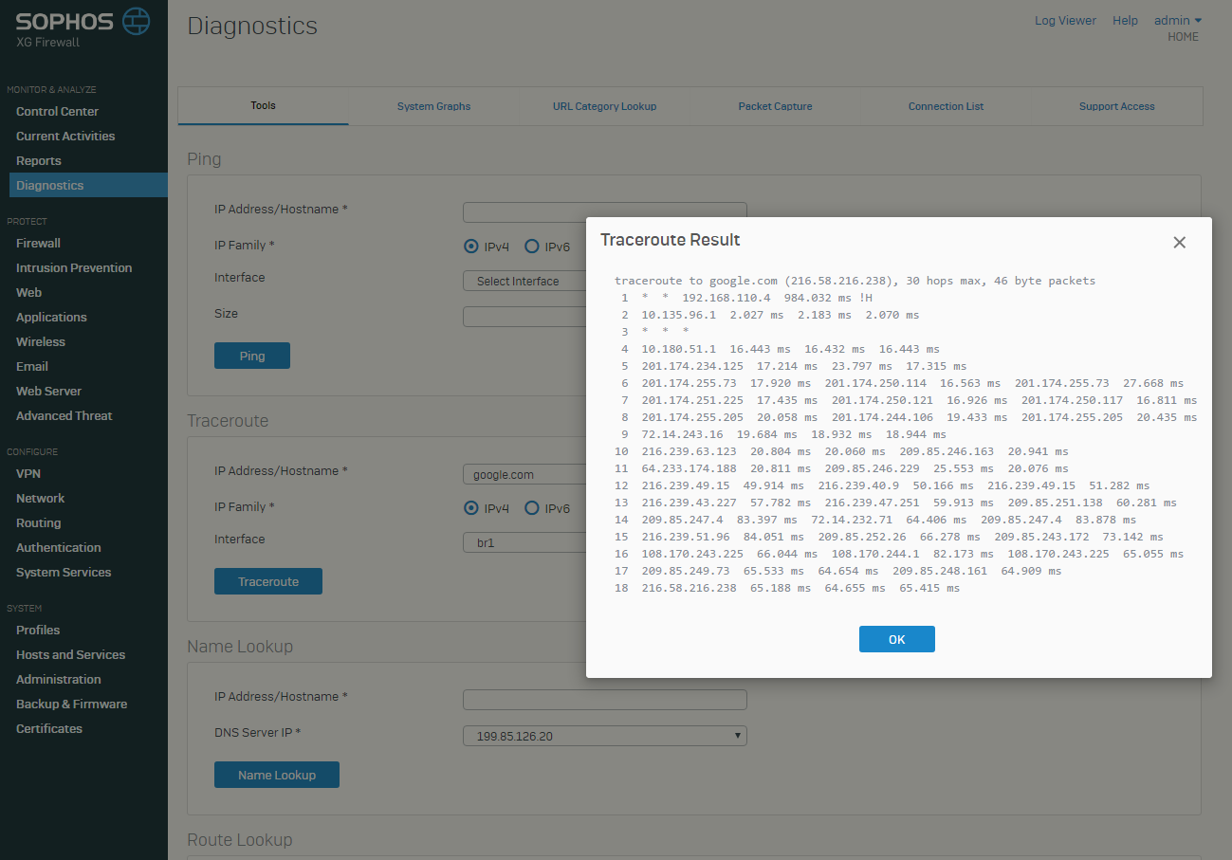Open Email in sidebar
This screenshot has width=1232, height=860.
click(32, 366)
